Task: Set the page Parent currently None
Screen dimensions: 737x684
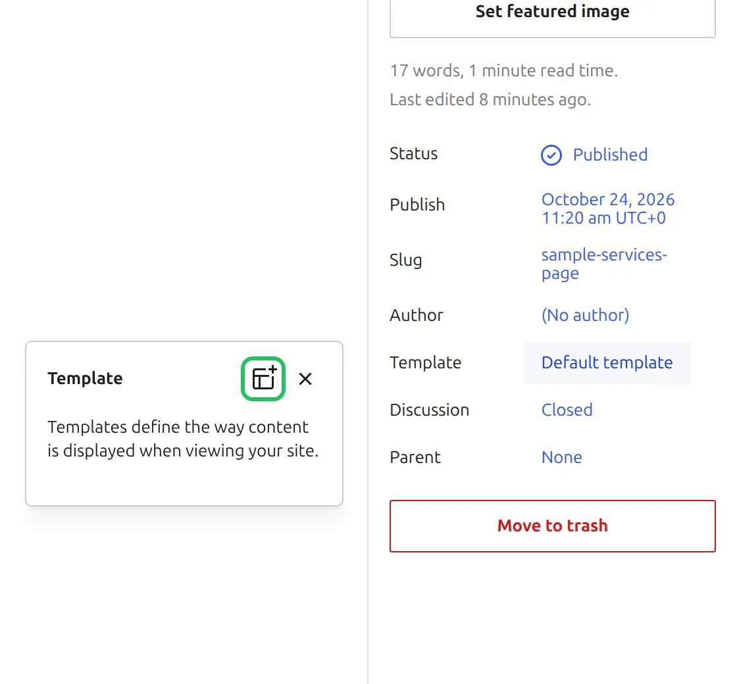Action: pos(562,458)
